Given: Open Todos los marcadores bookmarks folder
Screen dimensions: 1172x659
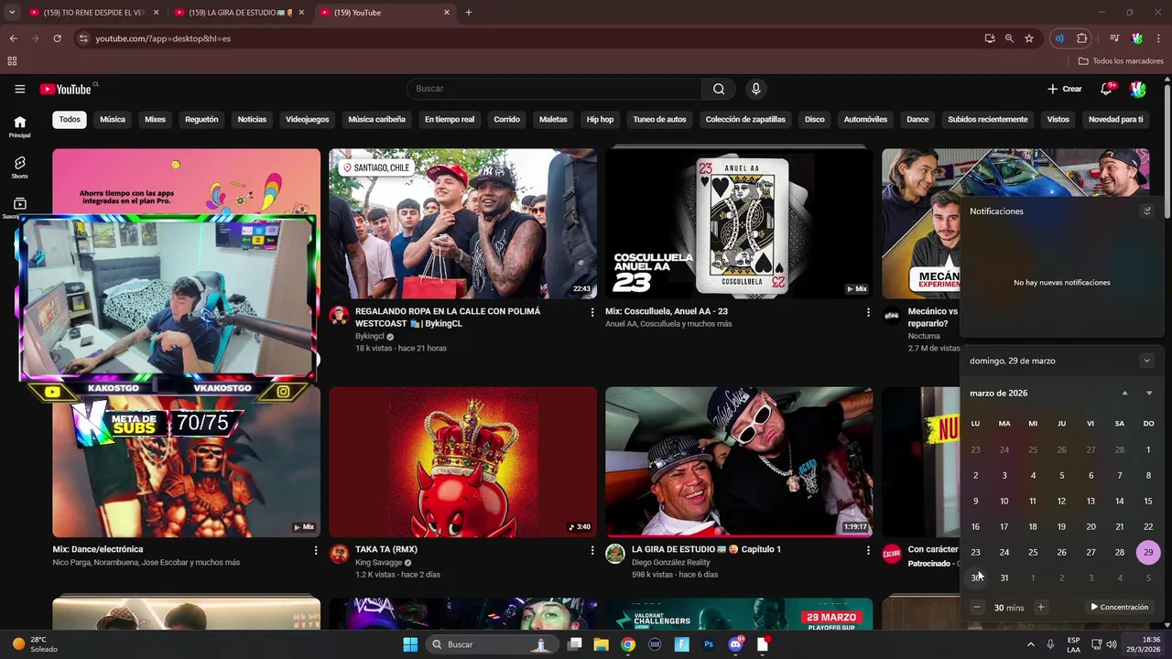Looking at the screenshot, I should 1121,61.
